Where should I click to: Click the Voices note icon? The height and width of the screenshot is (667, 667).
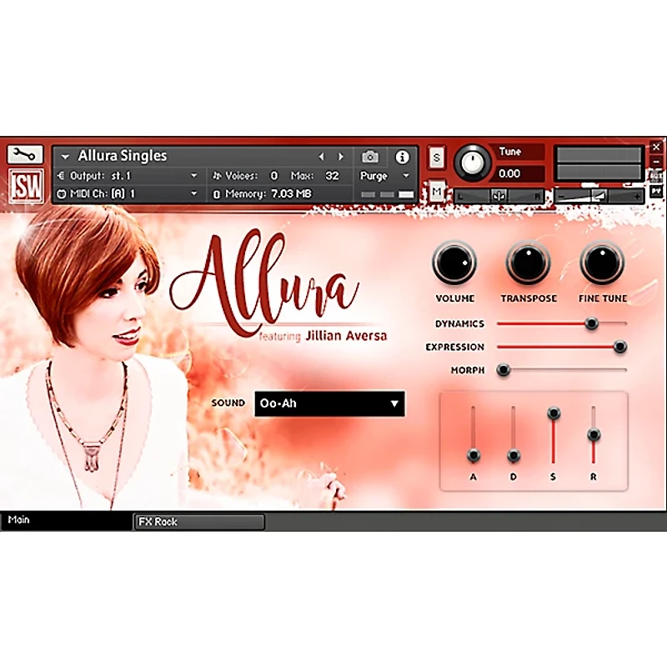tap(217, 175)
